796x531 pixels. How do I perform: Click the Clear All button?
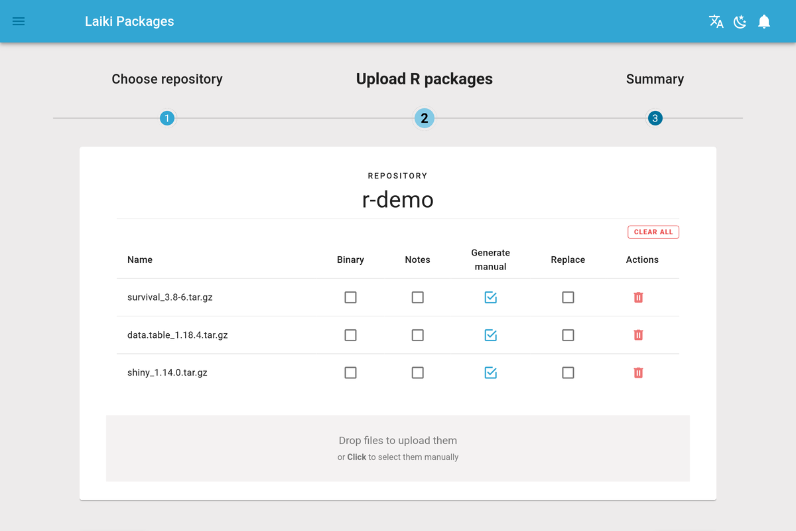click(653, 232)
